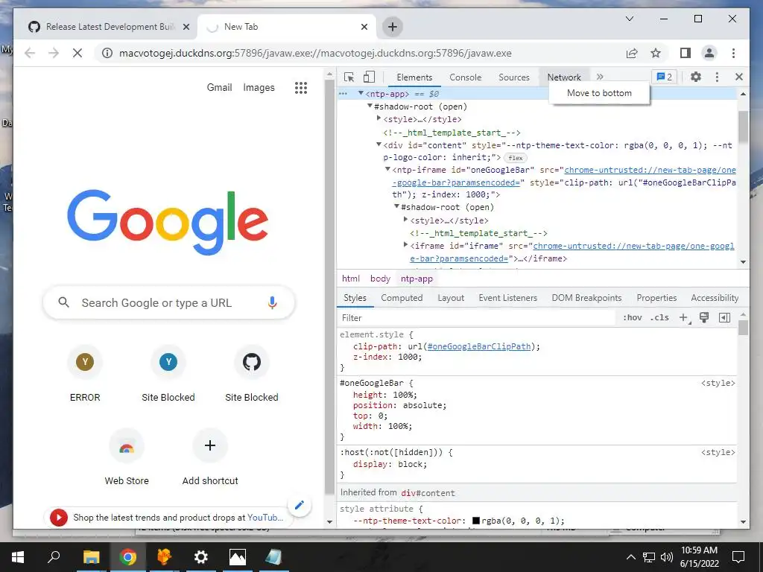
Task: Open the Images link
Action: click(259, 88)
